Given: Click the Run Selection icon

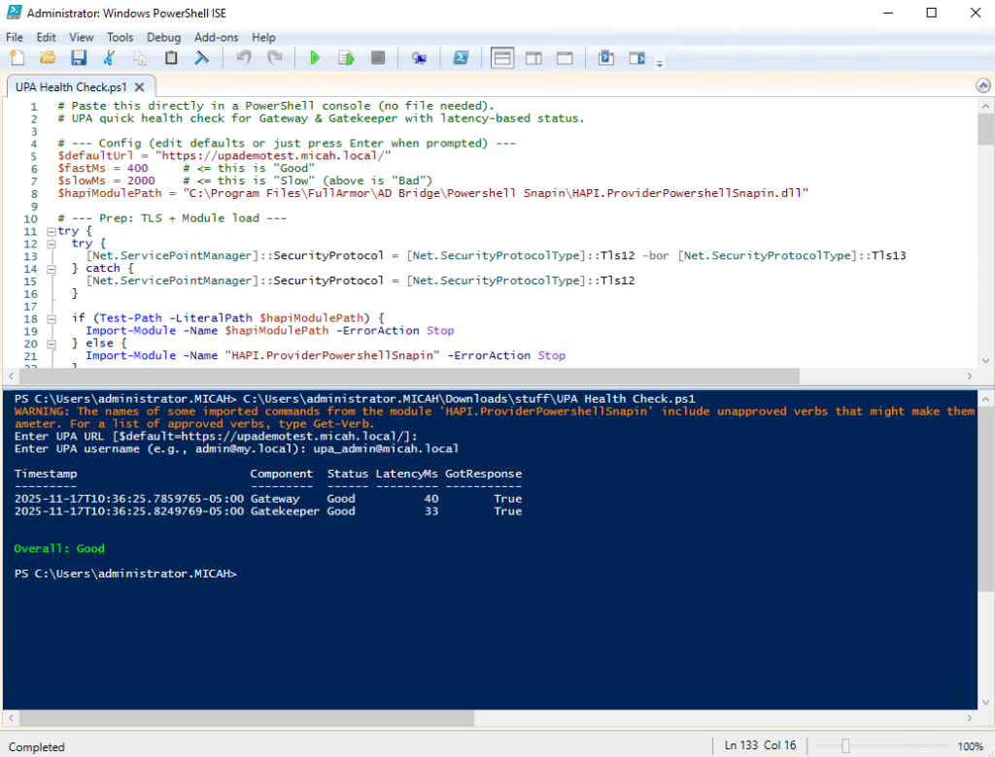Looking at the screenshot, I should point(346,58).
